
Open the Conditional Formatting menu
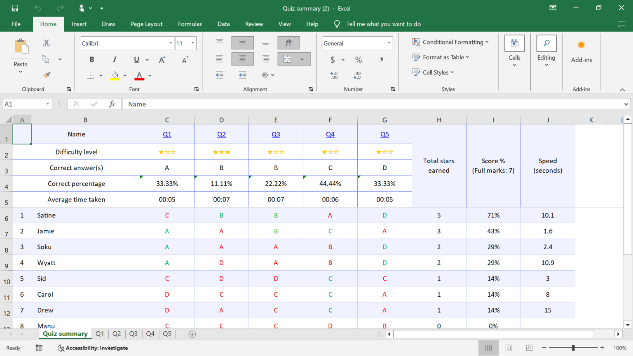coord(450,42)
